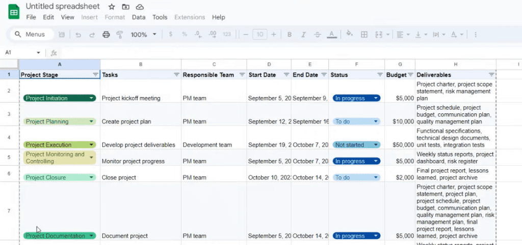Format as currency with dollar icon
This screenshot has width=522, height=245.
(x=170, y=34)
